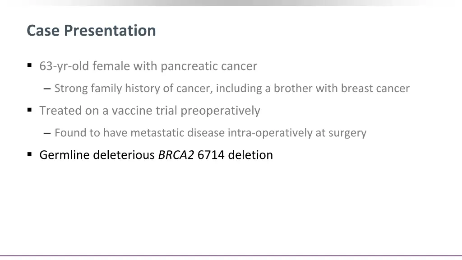Click the square bullet before 63-yr-old
The image size is (462, 260).
click(x=29, y=65)
